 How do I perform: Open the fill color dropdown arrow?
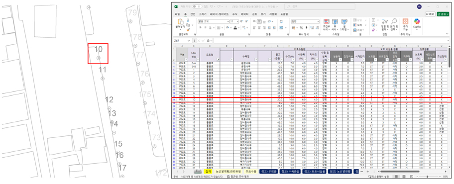(x=231, y=28)
